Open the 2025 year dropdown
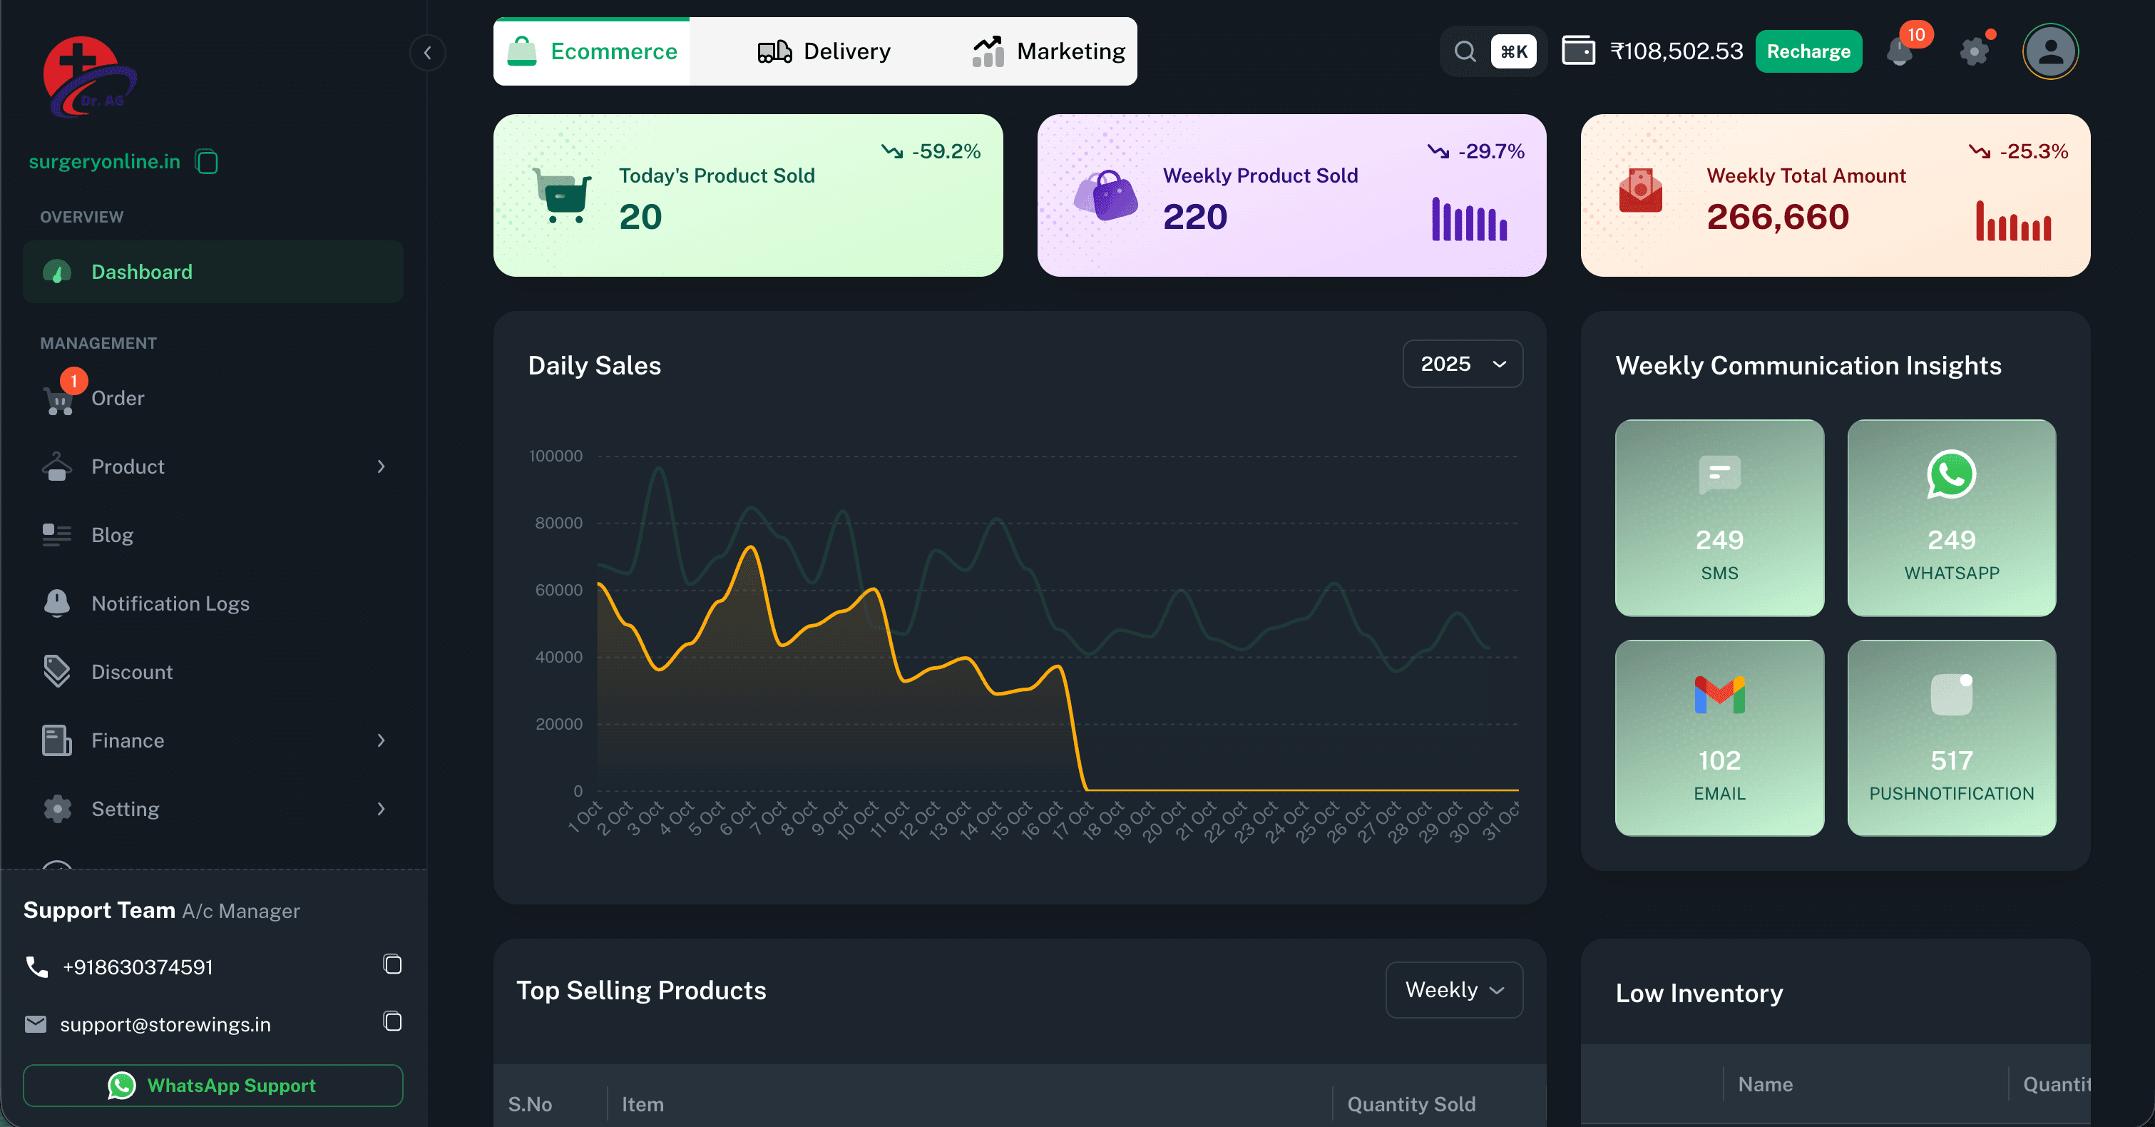2155x1127 pixels. 1463,364
